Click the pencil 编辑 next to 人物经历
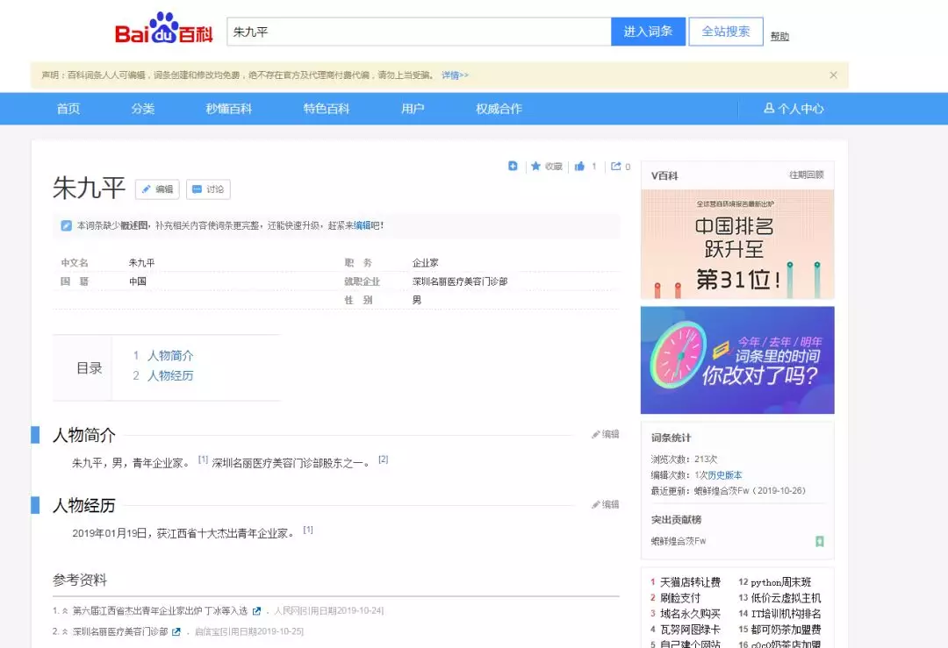This screenshot has width=948, height=648. [605, 504]
